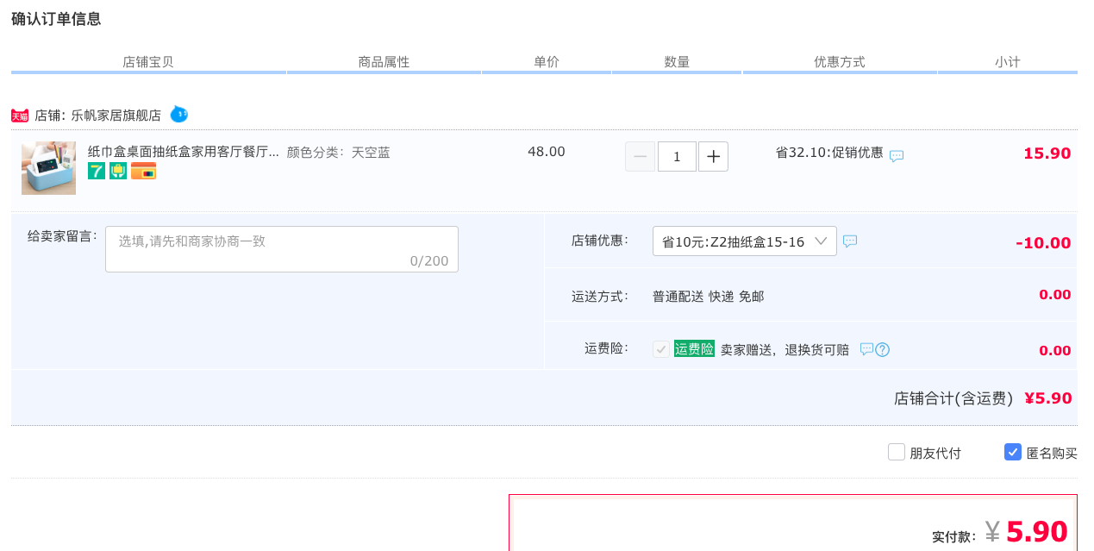Check the 朋友代付 checkbox

pyautogui.click(x=897, y=452)
